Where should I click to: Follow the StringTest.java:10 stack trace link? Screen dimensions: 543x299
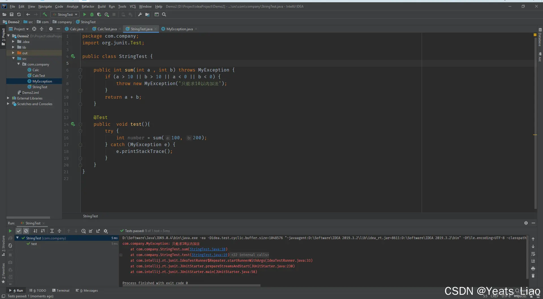(x=208, y=249)
